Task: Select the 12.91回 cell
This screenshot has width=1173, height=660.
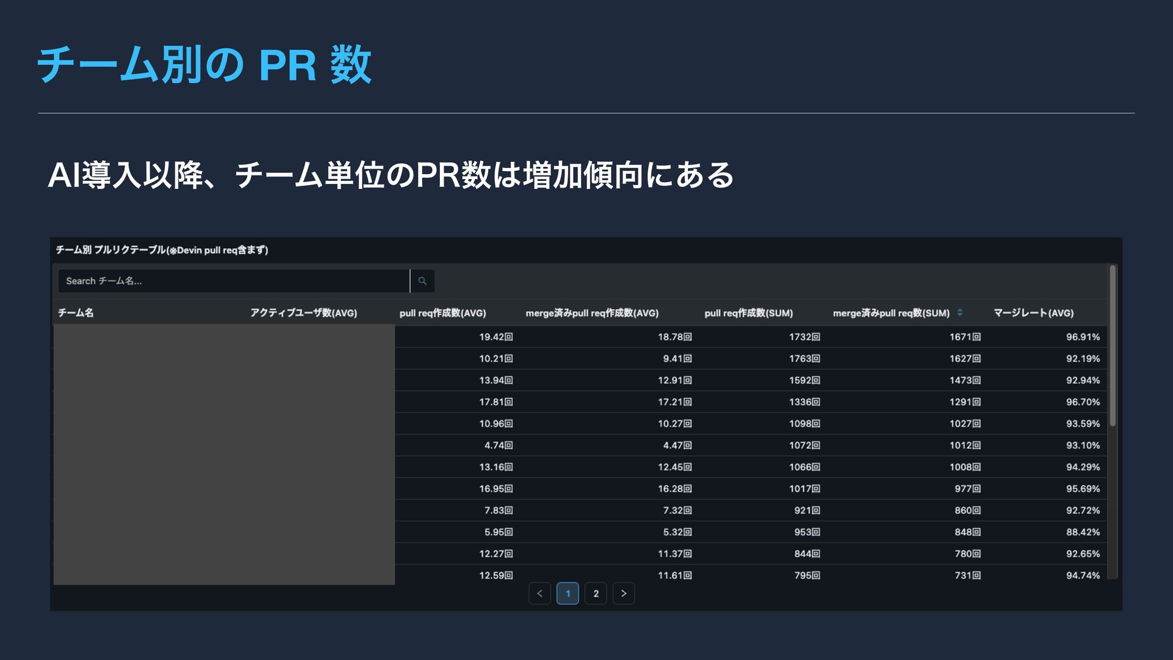Action: tap(675, 380)
